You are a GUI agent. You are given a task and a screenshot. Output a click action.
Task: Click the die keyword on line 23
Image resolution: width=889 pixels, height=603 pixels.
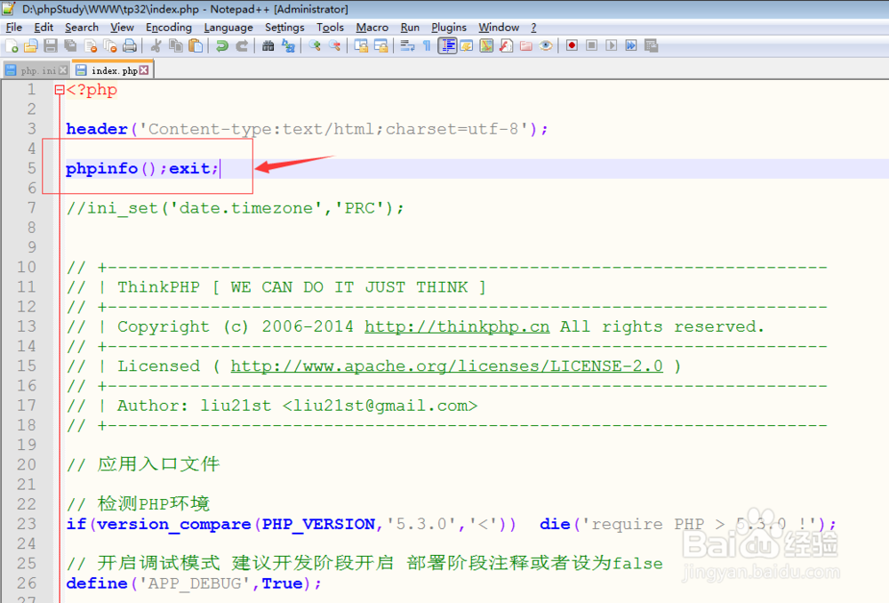[555, 524]
